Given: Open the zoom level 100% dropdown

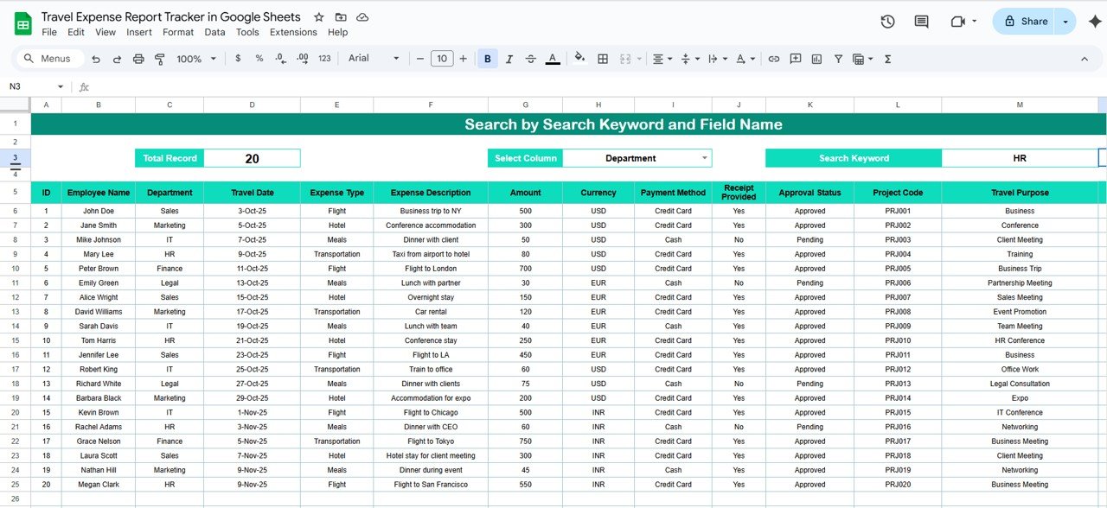Looking at the screenshot, I should point(195,59).
